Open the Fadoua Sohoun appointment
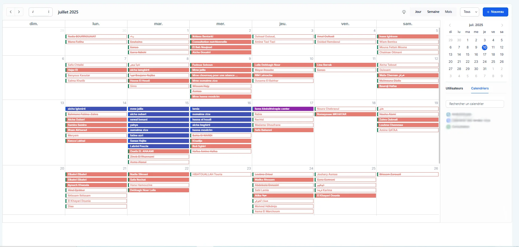Screen dimensions: 519x247 tap(221, 65)
